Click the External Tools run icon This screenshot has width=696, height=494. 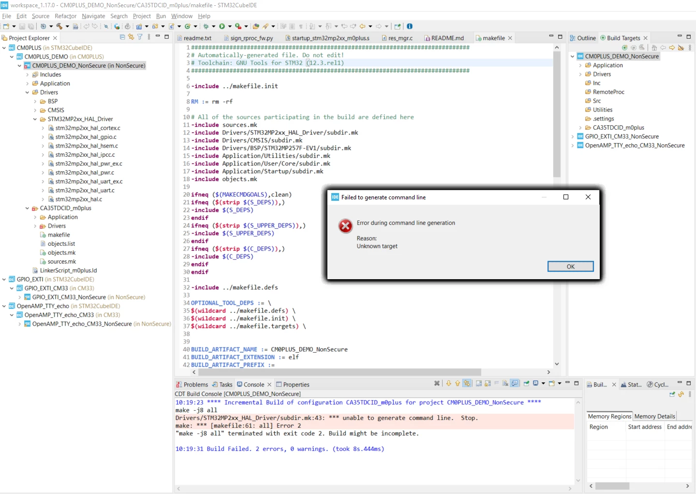[x=238, y=27]
